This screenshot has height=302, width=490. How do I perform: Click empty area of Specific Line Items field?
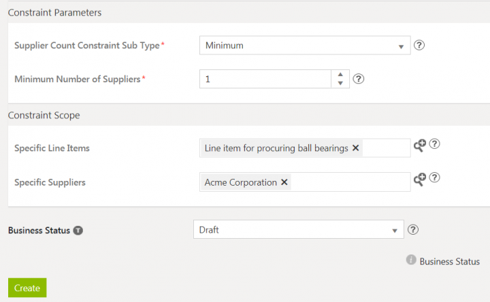[386, 148]
